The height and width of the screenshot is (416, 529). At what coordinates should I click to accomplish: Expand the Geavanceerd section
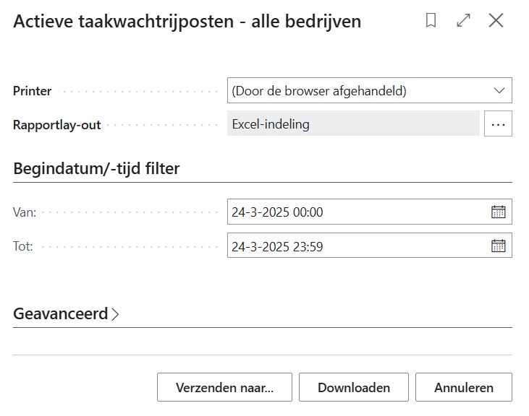[x=66, y=314]
